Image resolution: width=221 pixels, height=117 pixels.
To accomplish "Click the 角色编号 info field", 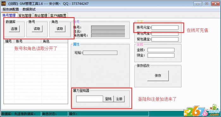I will point(108,36).
